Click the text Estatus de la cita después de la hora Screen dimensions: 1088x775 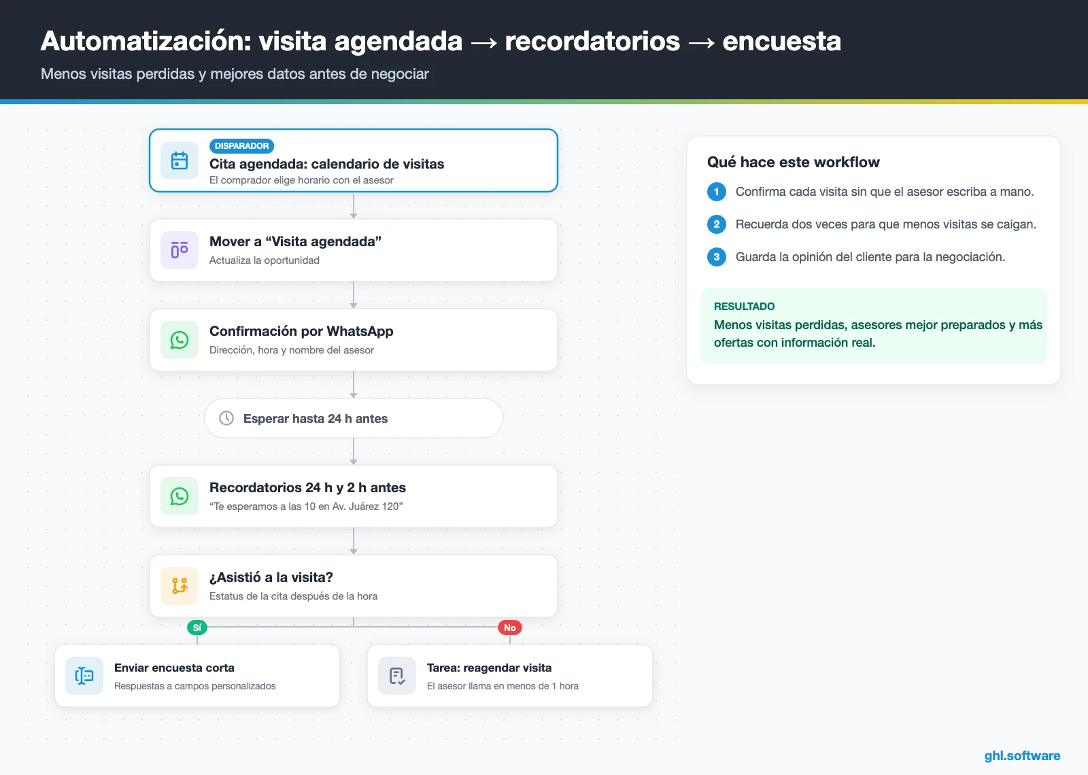[x=293, y=596]
